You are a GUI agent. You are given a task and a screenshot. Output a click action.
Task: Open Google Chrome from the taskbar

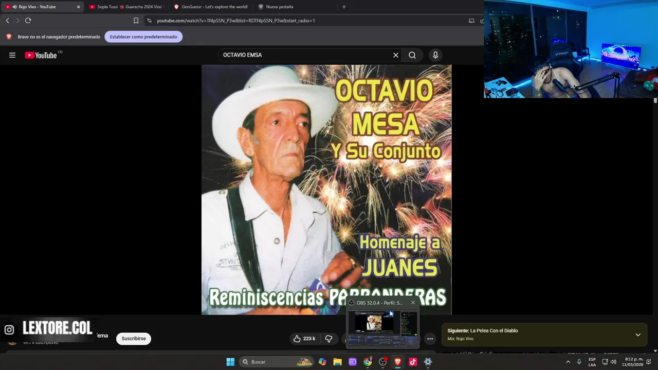tap(368, 362)
